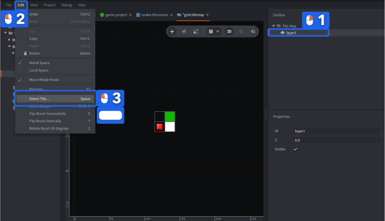Close the grid.tilemap tab
385x221 pixels.
click(x=207, y=15)
